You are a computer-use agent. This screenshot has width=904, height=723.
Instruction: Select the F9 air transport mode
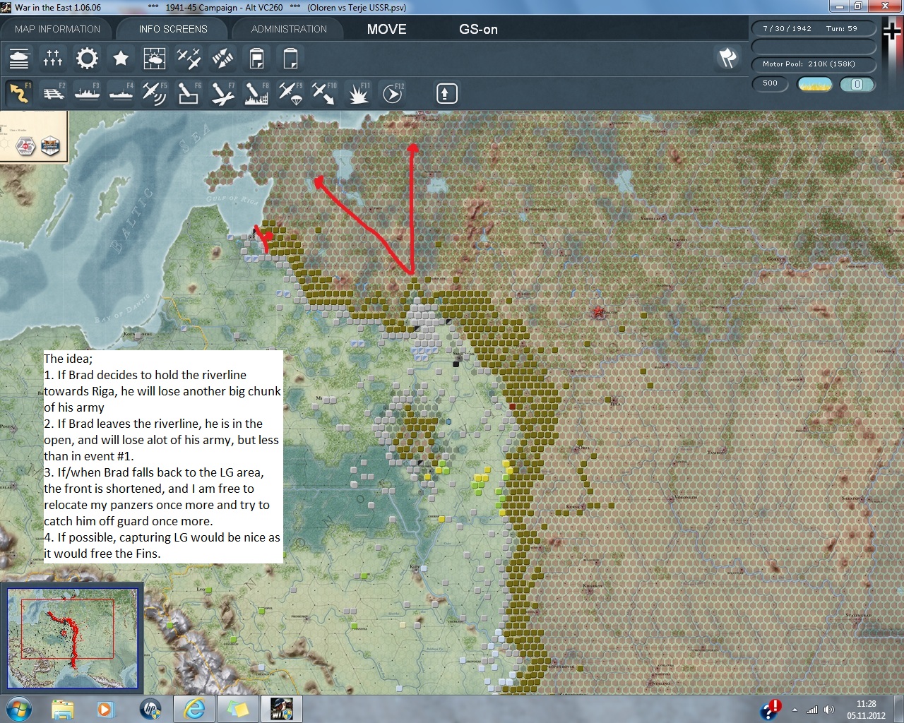pos(290,93)
